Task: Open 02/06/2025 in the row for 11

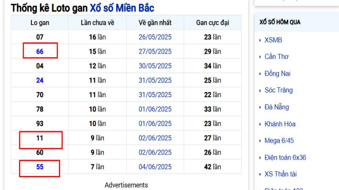Action: [155, 138]
